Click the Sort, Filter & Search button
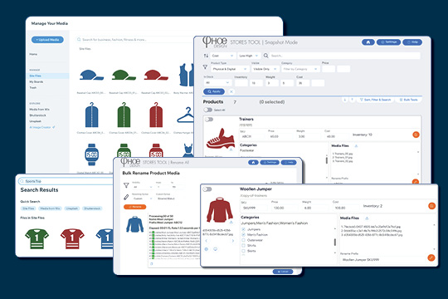Viewport: 448px width, 299px height. (x=375, y=100)
